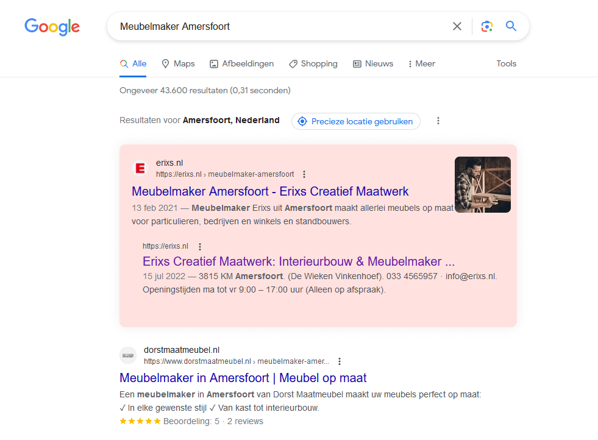Open the three-dot menu next to erixs.nl meubelmaker-amersfoort
Screen dimensions: 598x440
point(304,174)
